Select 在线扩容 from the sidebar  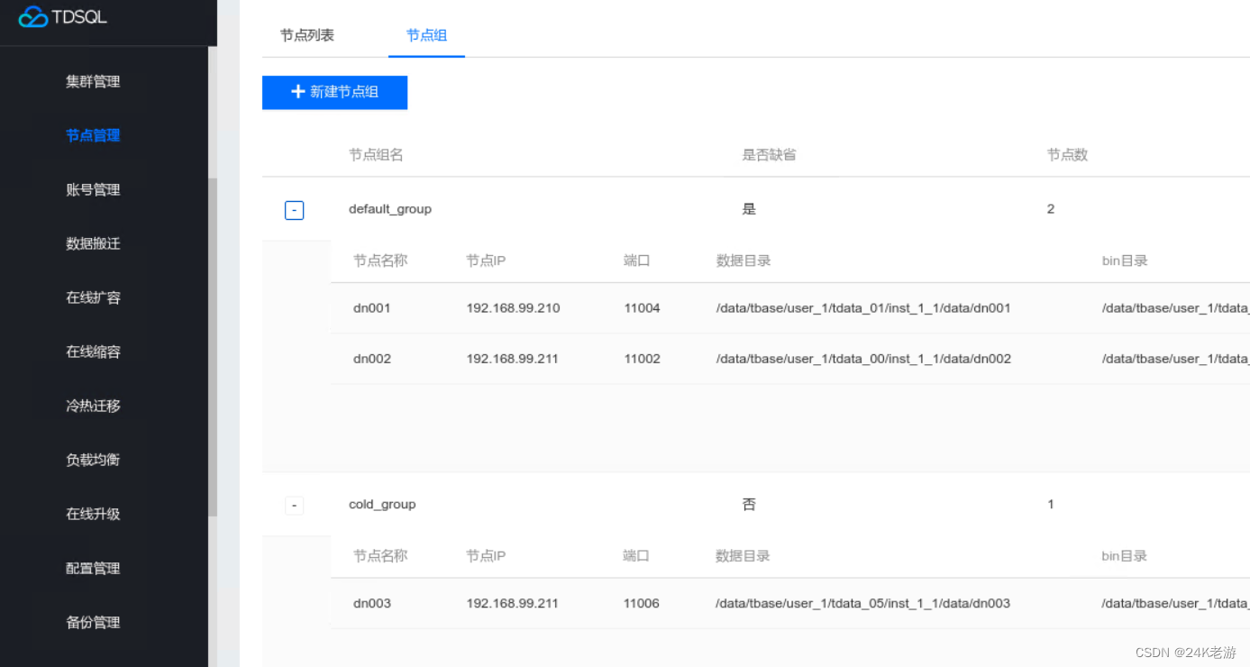pos(93,297)
